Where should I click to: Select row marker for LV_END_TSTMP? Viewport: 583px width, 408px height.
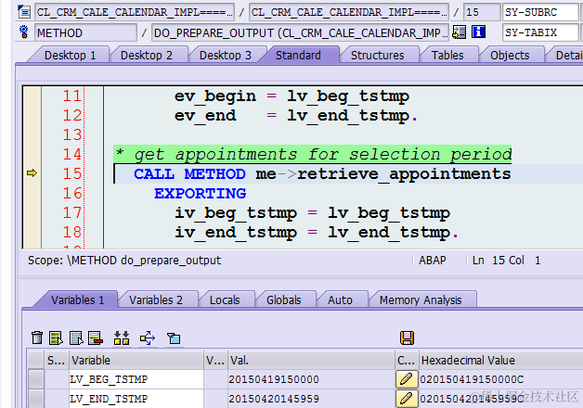36,399
